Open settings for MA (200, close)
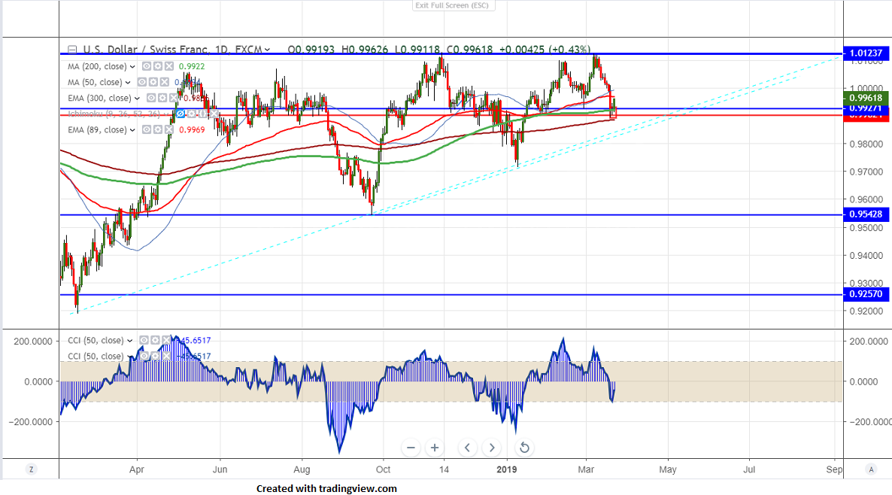Viewport: 892px width, 495px height. point(158,66)
